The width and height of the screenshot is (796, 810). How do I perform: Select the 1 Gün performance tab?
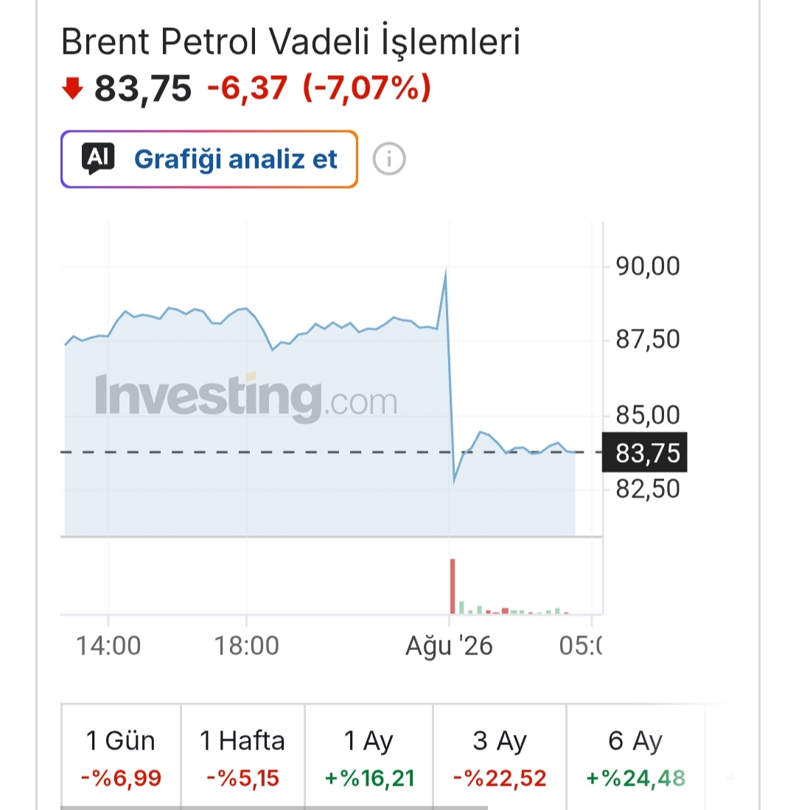pyautogui.click(x=121, y=757)
